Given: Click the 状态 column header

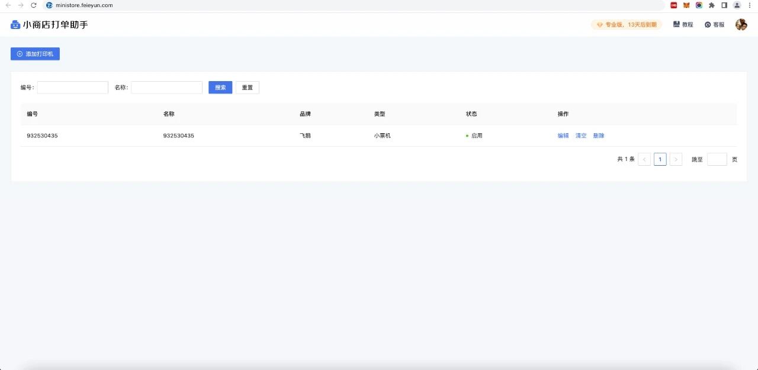Looking at the screenshot, I should 471,114.
